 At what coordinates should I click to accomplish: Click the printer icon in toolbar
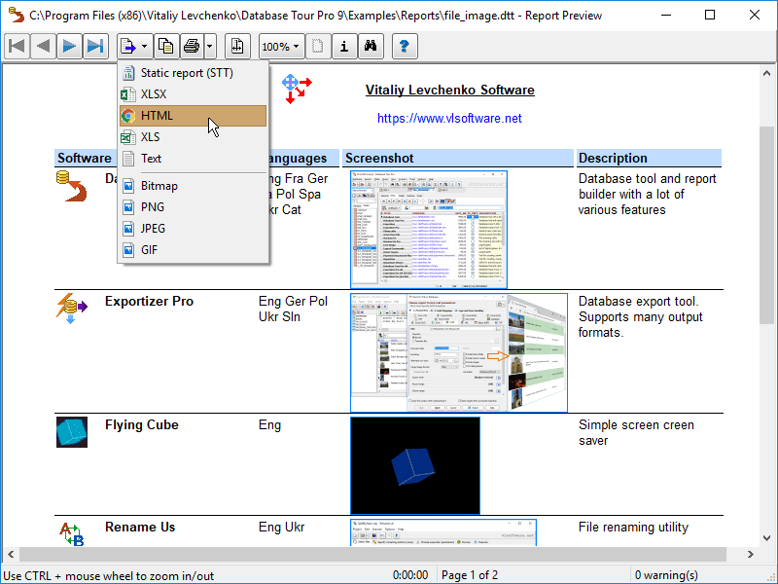[192, 46]
